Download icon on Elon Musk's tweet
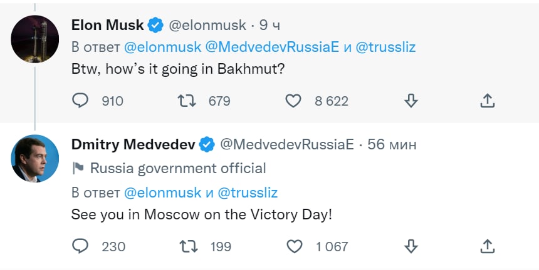 click(x=411, y=101)
